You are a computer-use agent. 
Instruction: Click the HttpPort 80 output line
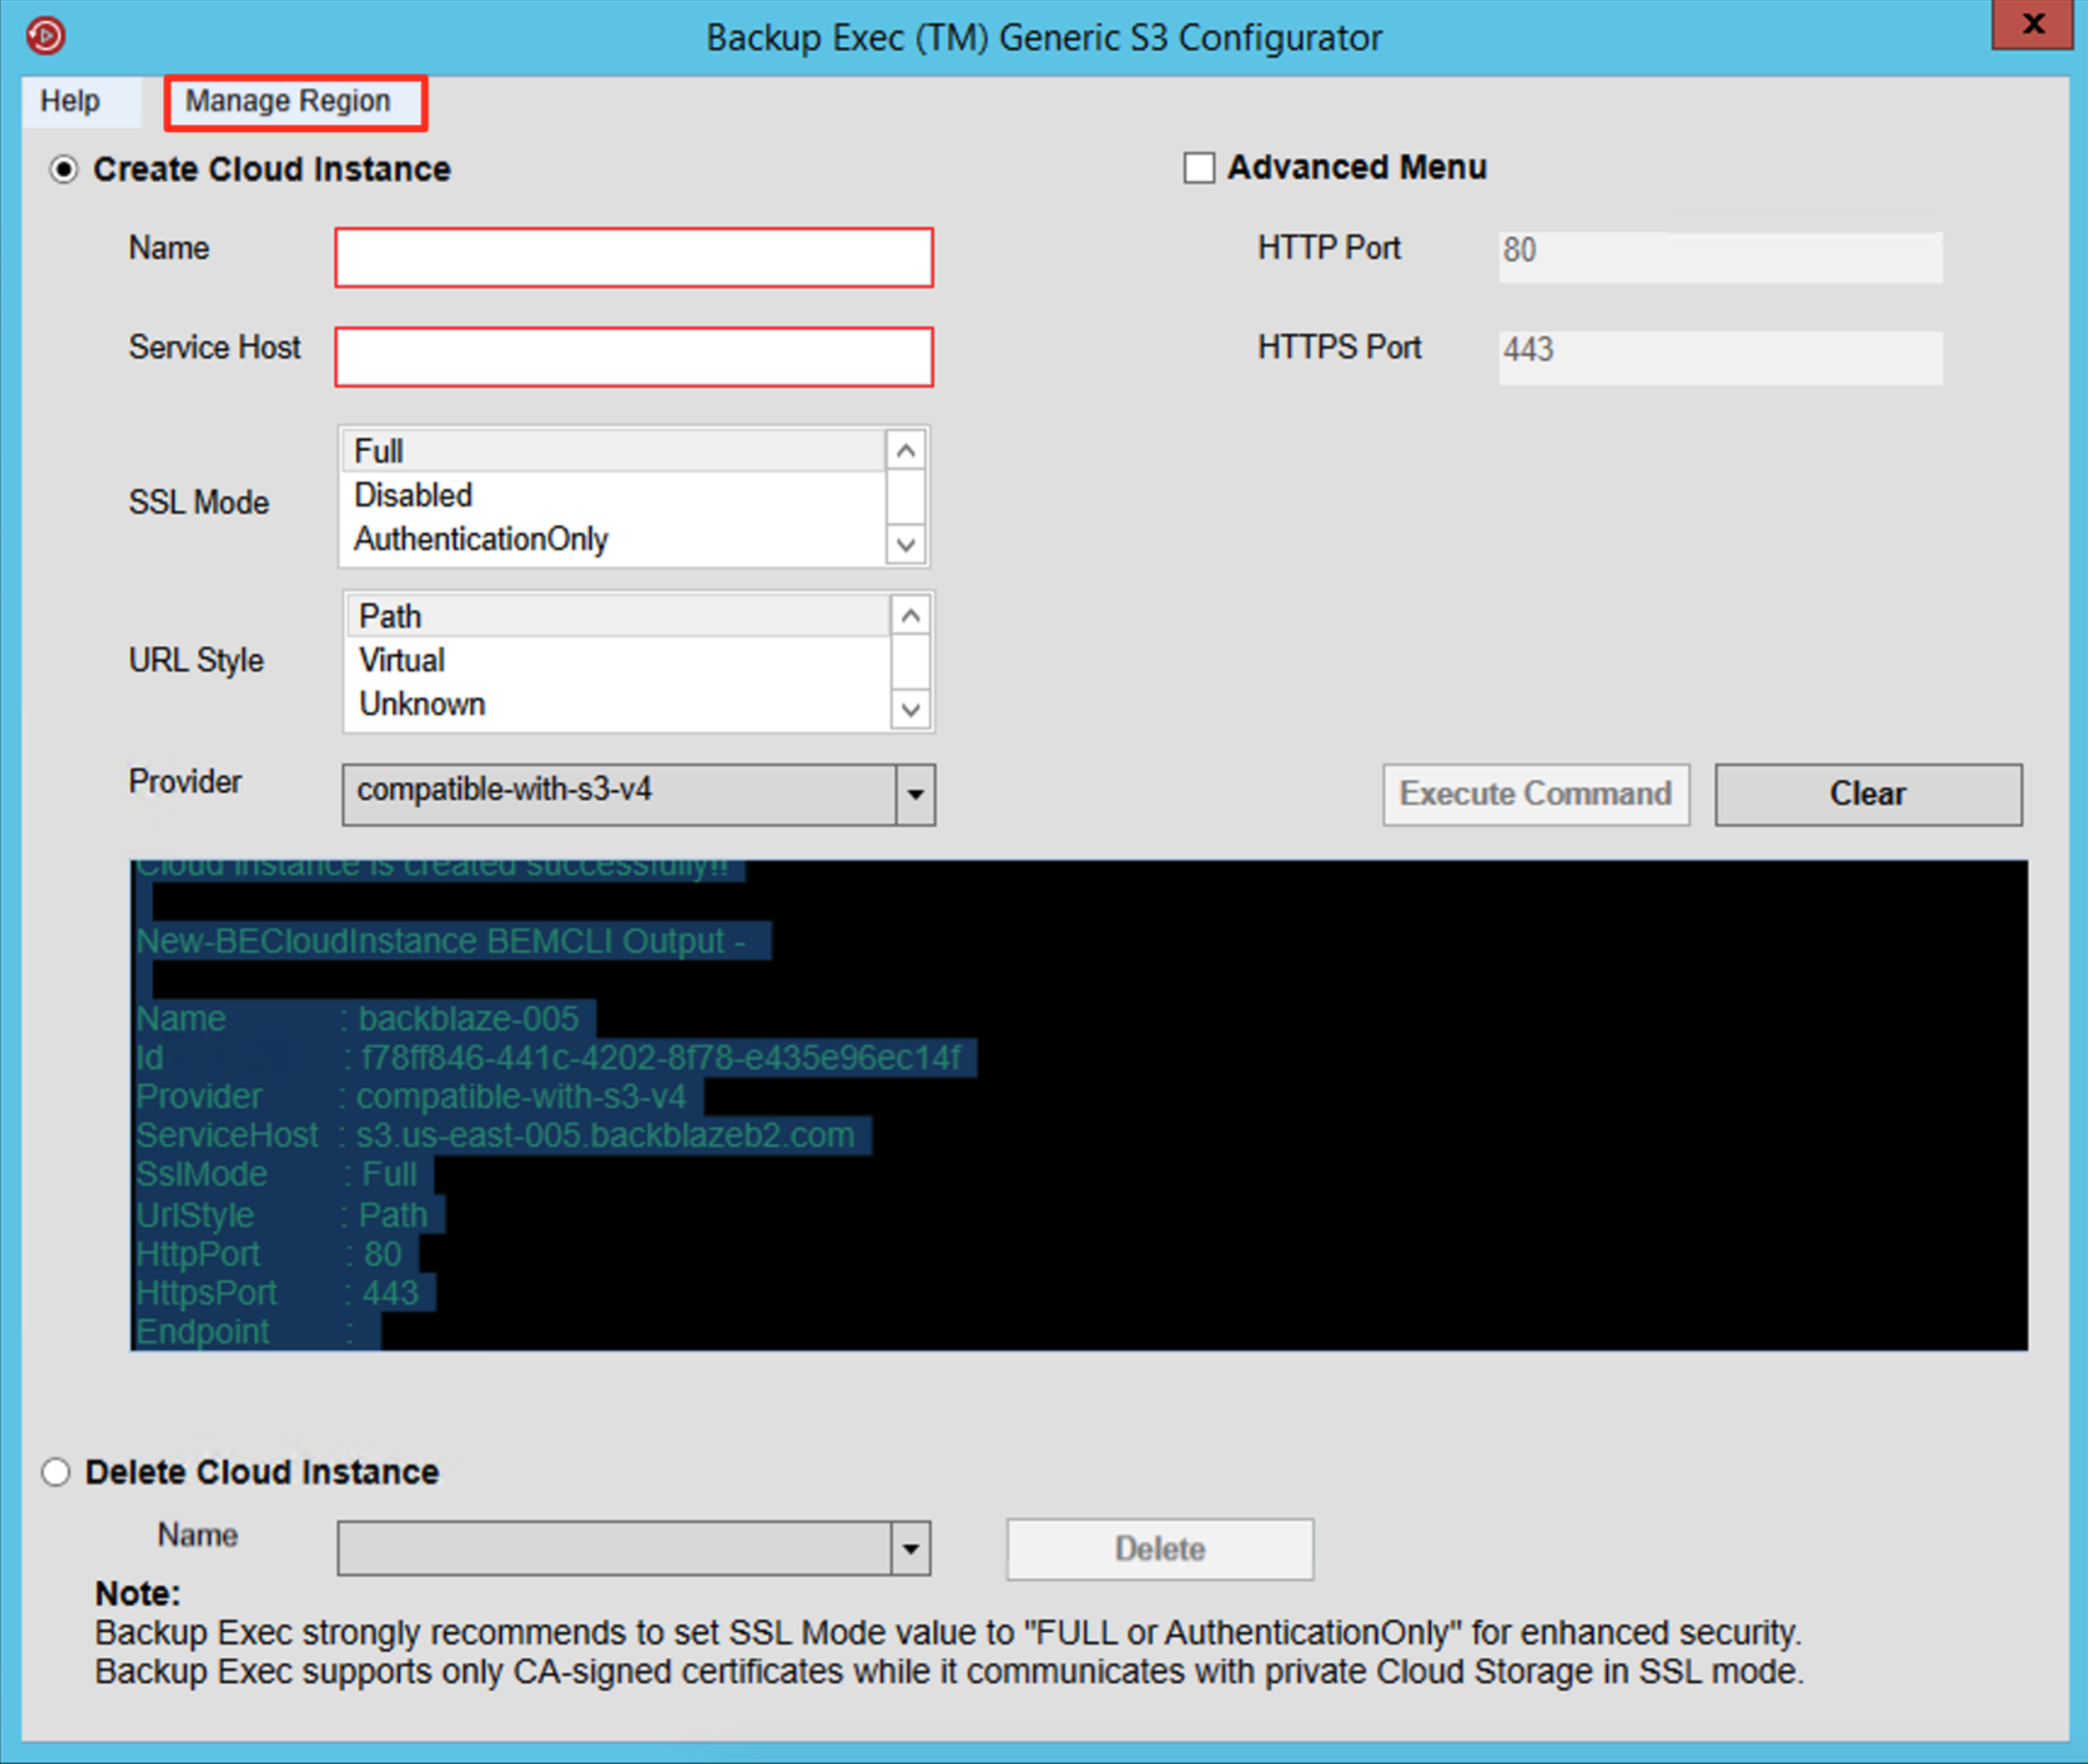coord(269,1255)
